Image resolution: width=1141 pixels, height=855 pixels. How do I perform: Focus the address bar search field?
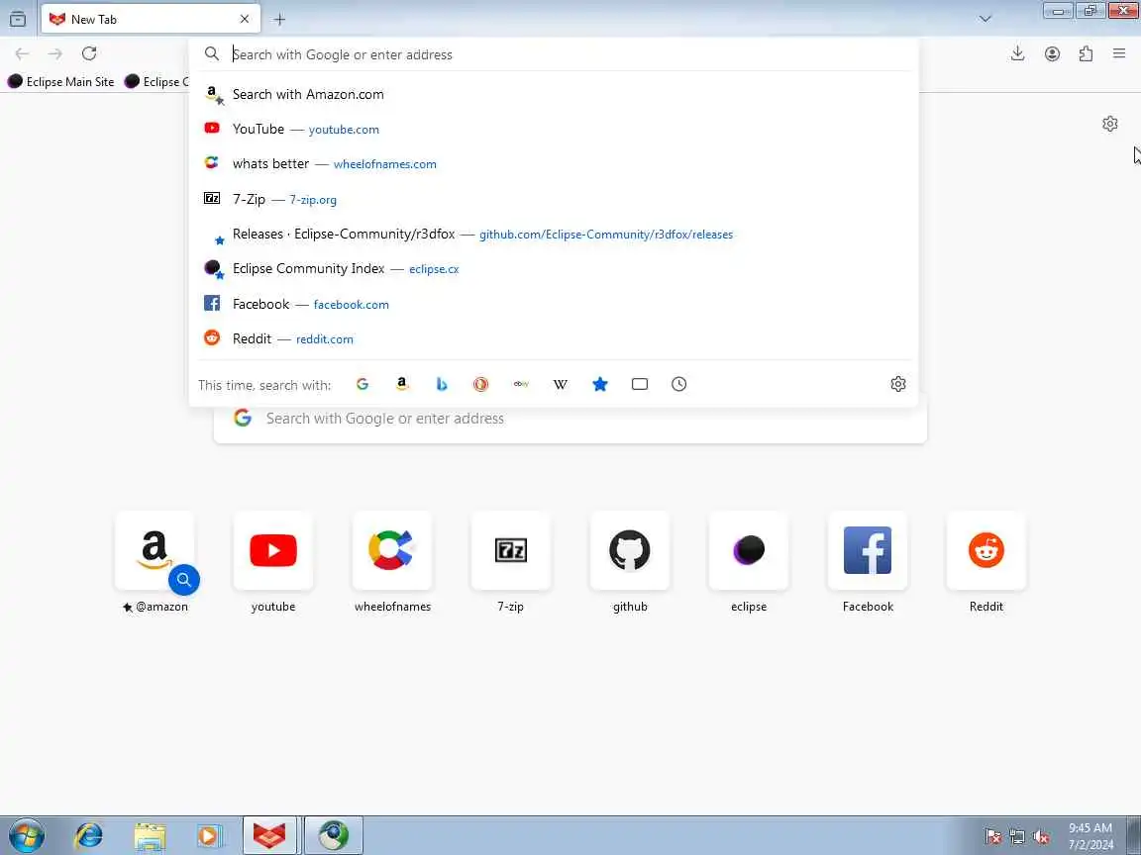click(x=553, y=53)
